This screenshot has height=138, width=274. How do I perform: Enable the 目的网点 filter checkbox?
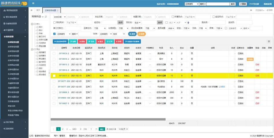coord(54,22)
